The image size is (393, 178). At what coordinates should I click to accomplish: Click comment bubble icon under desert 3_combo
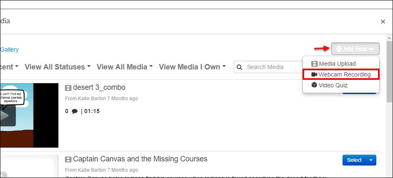pos(75,111)
